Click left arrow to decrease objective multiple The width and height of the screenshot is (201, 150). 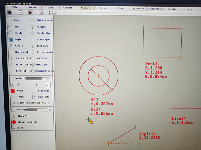pos(14,103)
